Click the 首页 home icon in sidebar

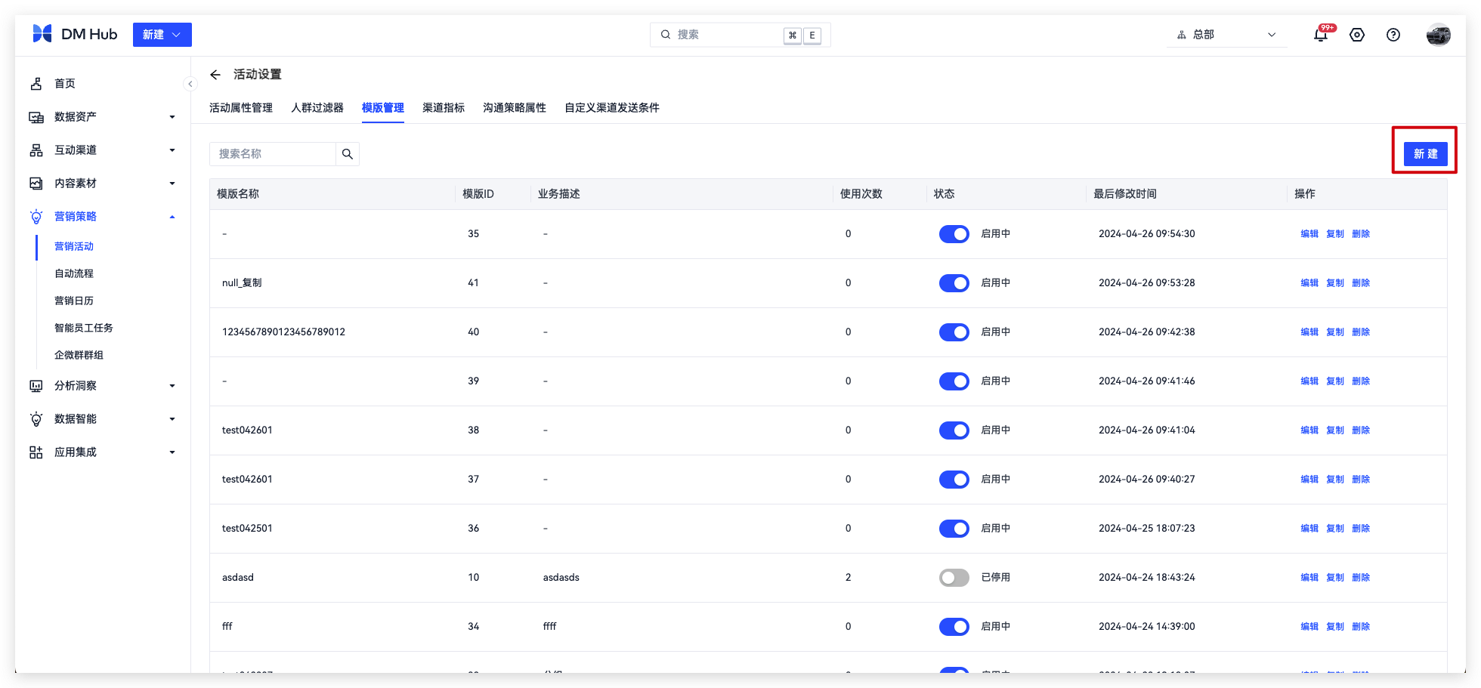pyautogui.click(x=36, y=84)
